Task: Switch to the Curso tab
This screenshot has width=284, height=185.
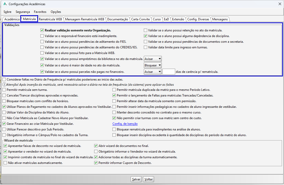Action: [x=157, y=19]
